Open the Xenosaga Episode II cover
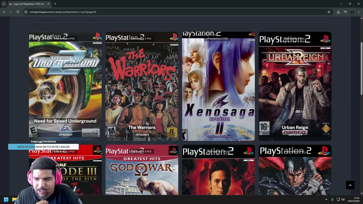 [218, 86]
